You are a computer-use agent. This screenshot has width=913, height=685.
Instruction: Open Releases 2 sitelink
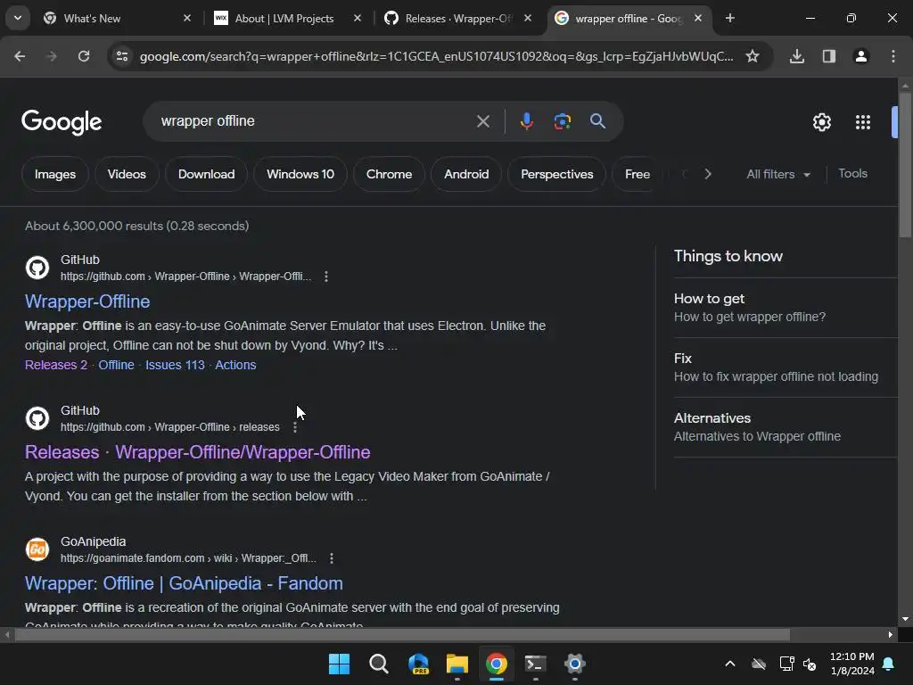56,365
